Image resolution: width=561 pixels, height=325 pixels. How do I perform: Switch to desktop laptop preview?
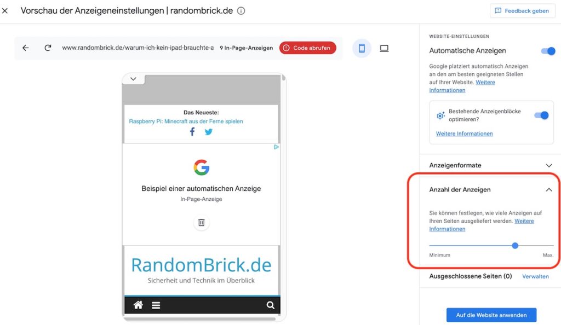(x=384, y=48)
